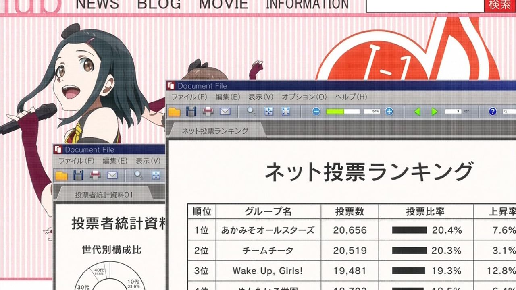Click the Wake Up, Girls! group name
Screen dimensions: 516x290
point(268,271)
